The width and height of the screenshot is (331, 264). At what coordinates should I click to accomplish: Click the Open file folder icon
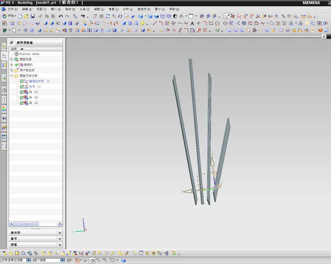[x=26, y=16]
